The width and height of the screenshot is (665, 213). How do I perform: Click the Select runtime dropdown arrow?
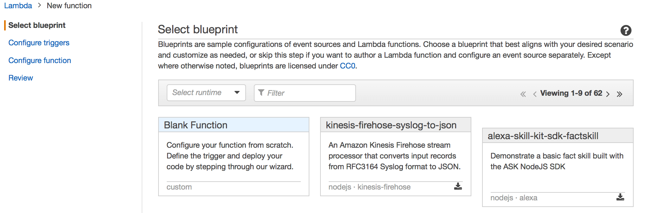[x=237, y=93]
